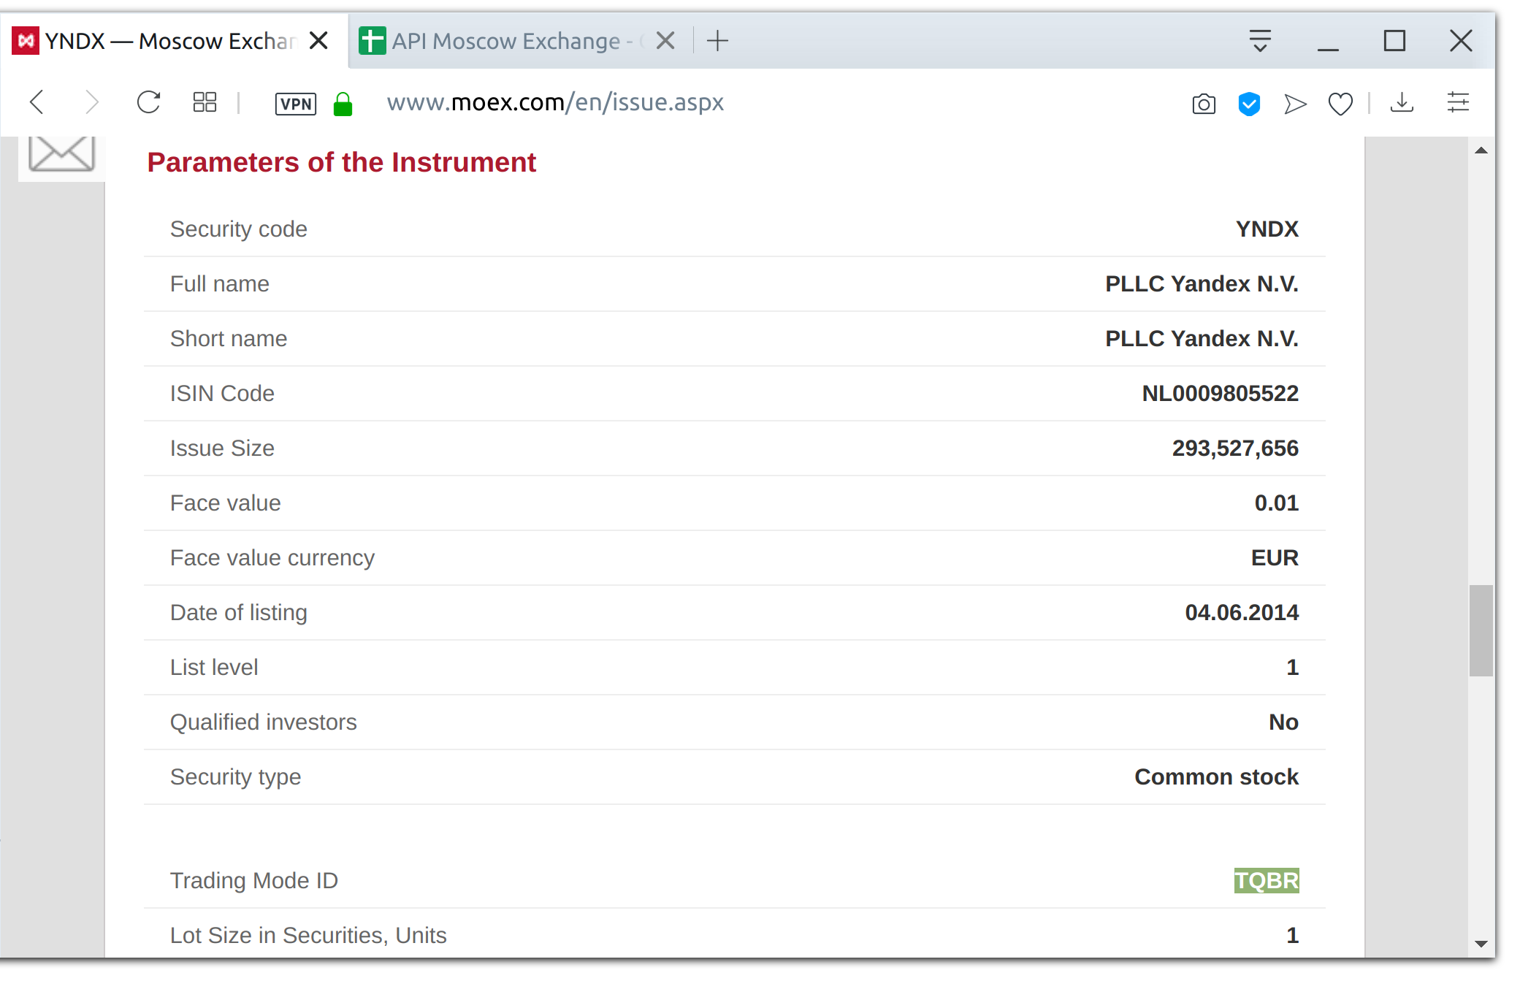This screenshot has width=1520, height=981.
Task: Click the send to My Flow arrow
Action: [1295, 104]
